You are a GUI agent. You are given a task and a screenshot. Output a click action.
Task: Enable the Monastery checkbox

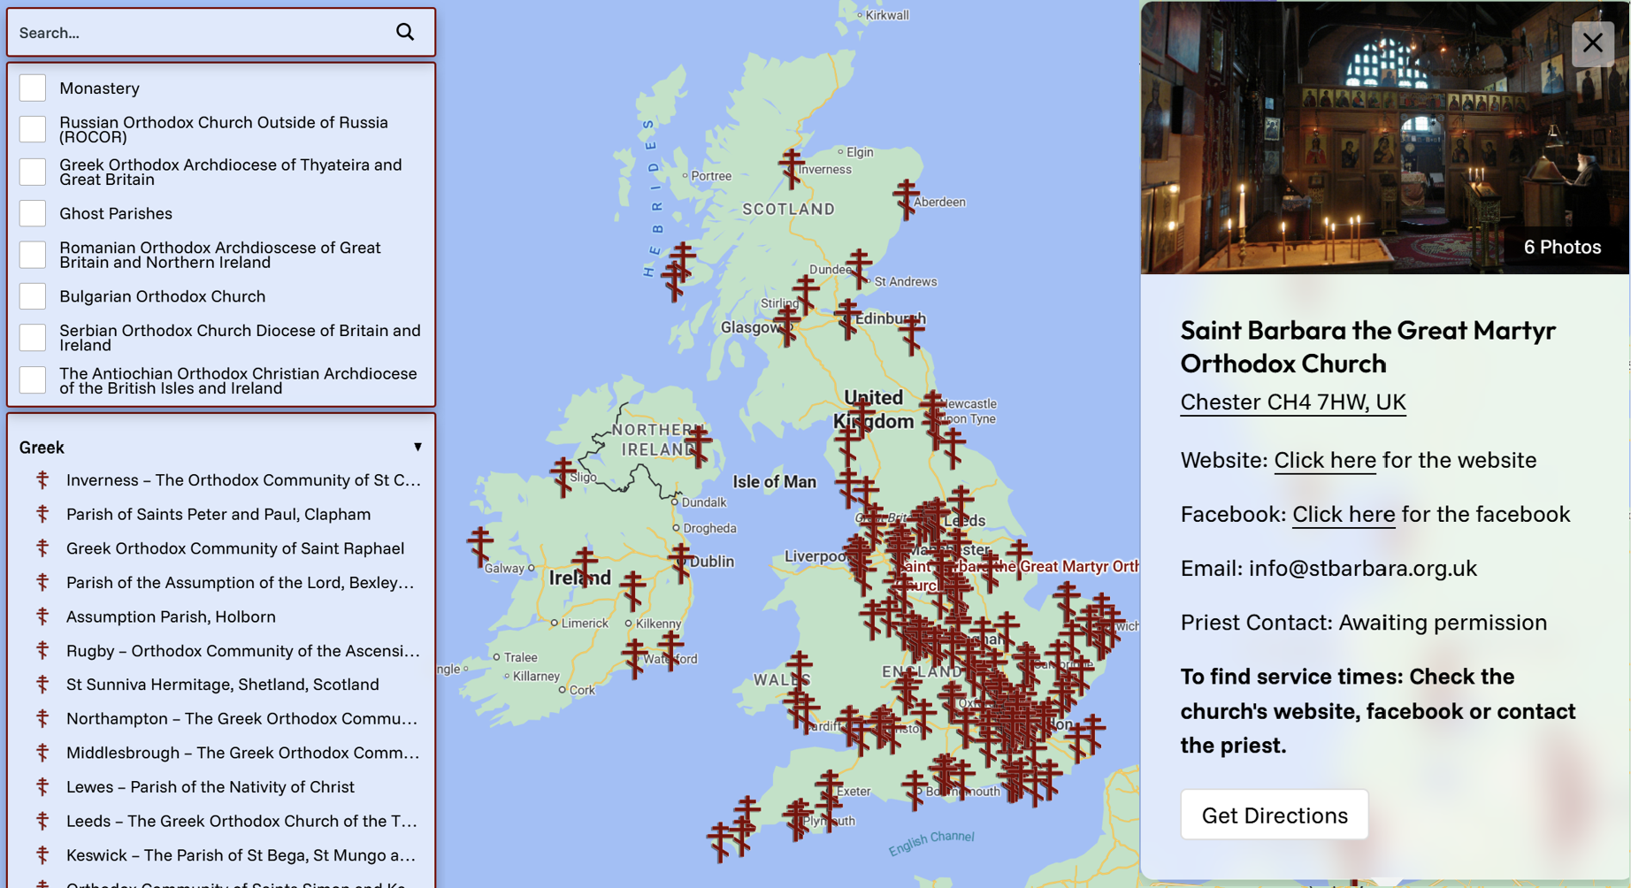pos(33,88)
